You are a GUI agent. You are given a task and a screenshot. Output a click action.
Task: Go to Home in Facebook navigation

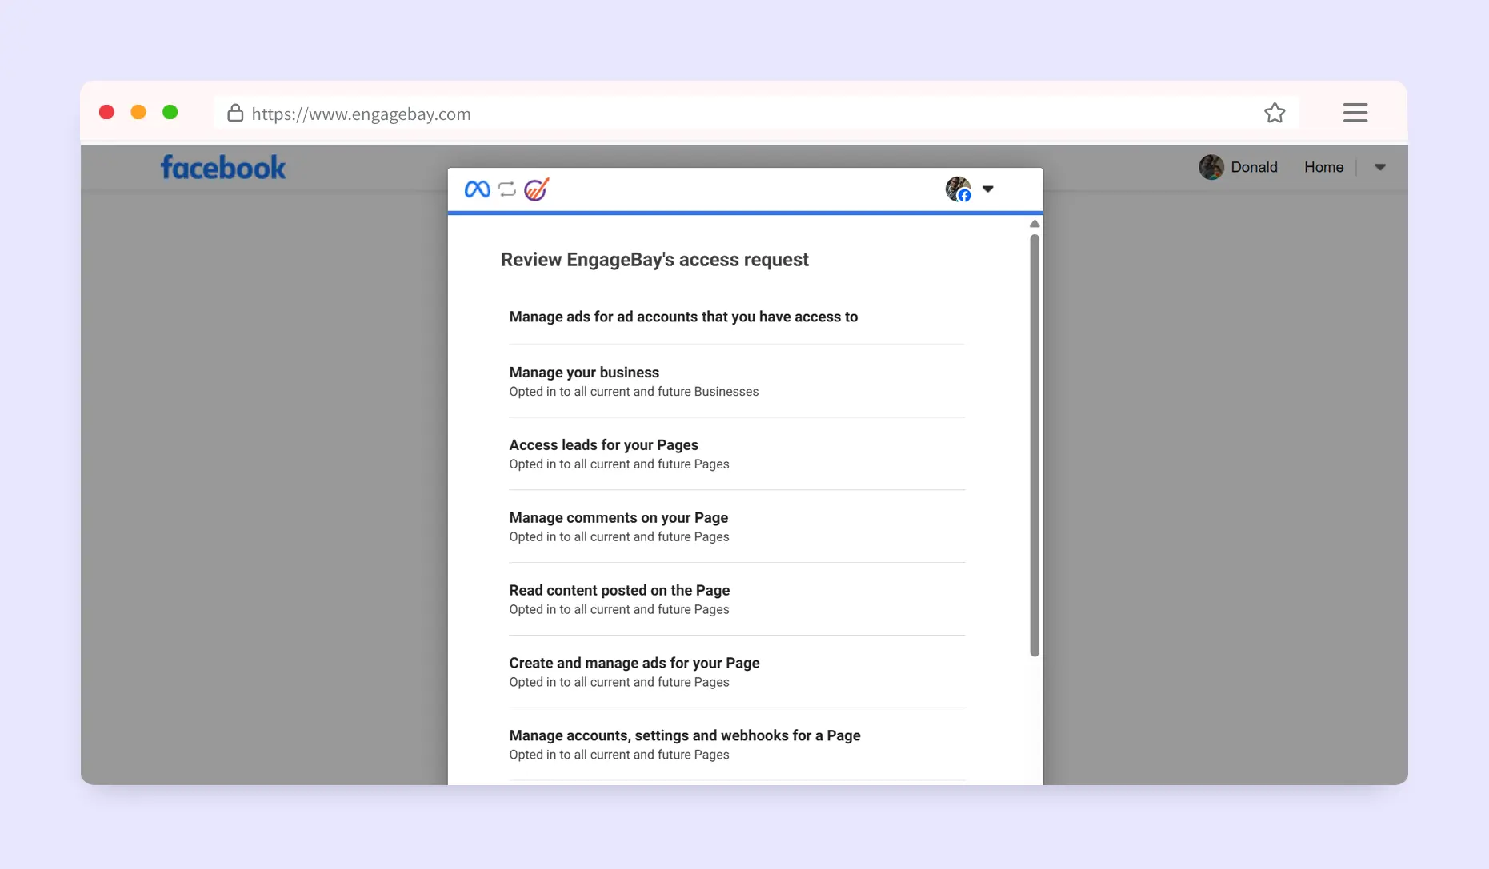[x=1323, y=167]
